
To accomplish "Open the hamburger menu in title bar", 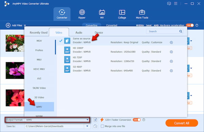I will coord(176,3).
